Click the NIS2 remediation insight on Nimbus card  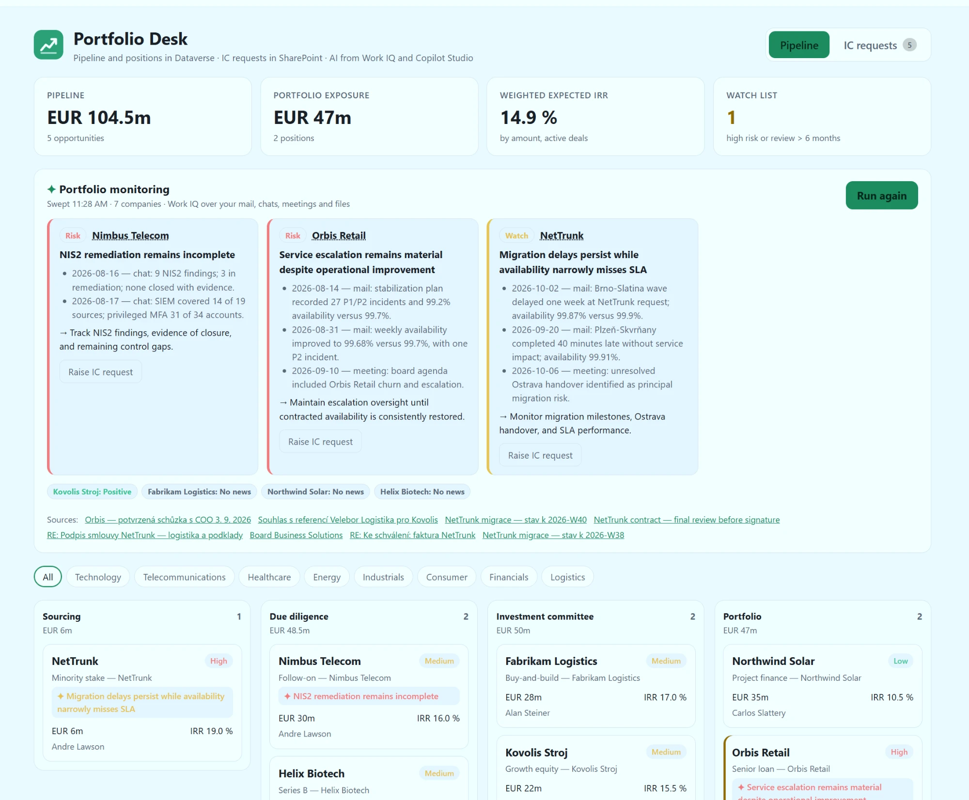pyautogui.click(x=369, y=696)
